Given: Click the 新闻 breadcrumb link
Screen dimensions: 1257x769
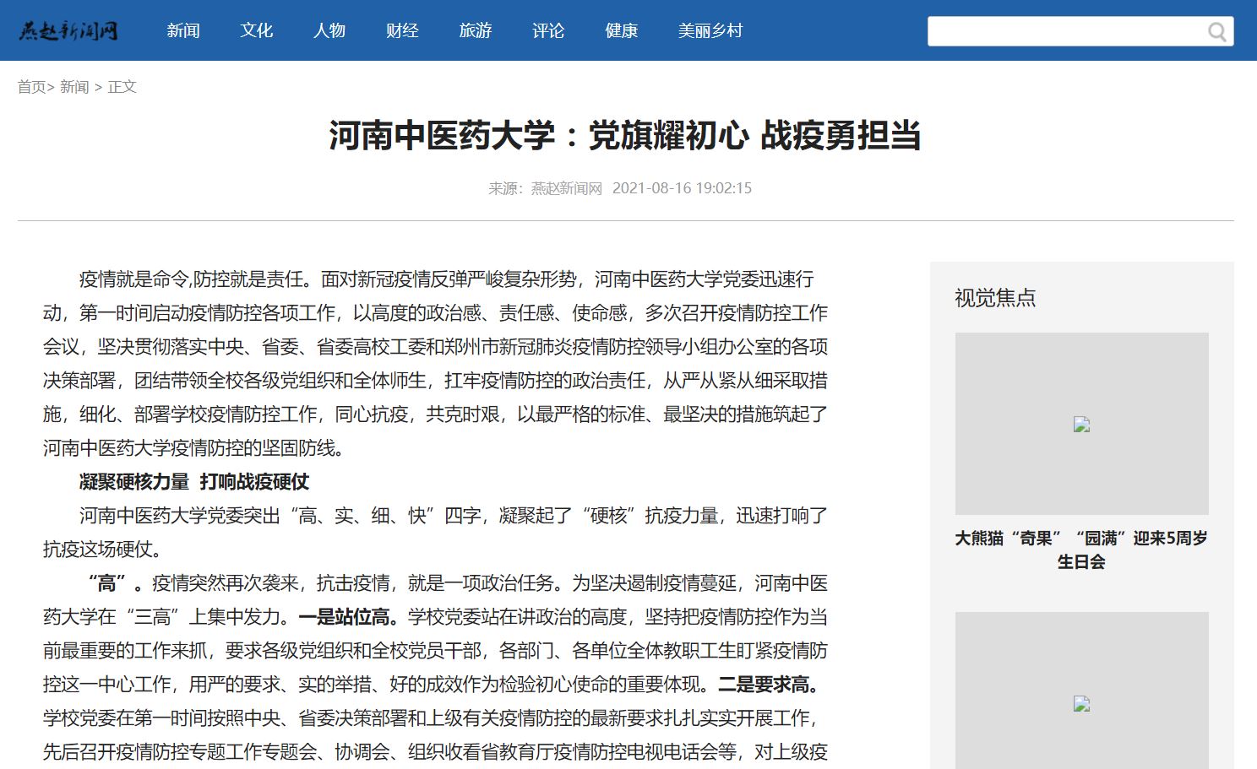Looking at the screenshot, I should pos(74,87).
